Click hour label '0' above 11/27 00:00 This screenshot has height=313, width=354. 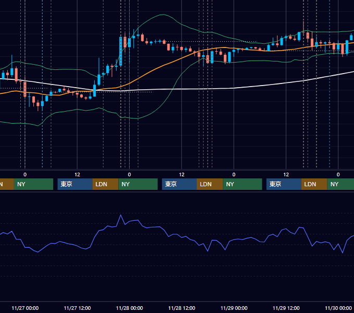(x=25, y=175)
